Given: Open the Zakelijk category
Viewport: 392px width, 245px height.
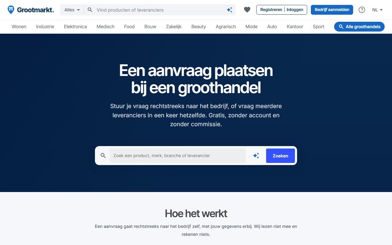Looking at the screenshot, I should tap(174, 27).
